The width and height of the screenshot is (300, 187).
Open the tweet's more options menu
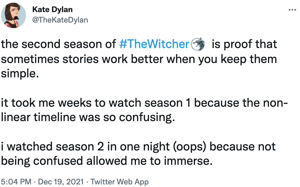(x=292, y=10)
